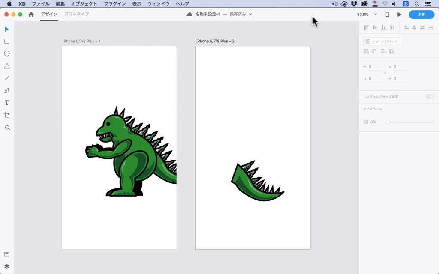Click the Japanese input method icon
Screen dimensions: 439x274
click(406, 3)
